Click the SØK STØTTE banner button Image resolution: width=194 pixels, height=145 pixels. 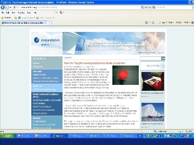153,66
